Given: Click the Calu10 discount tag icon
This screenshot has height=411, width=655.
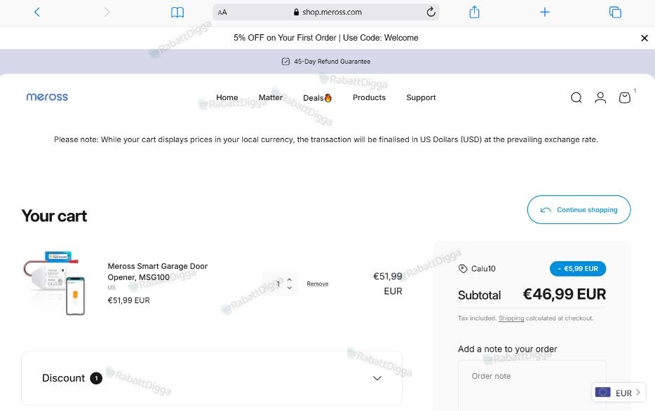Looking at the screenshot, I should [463, 269].
